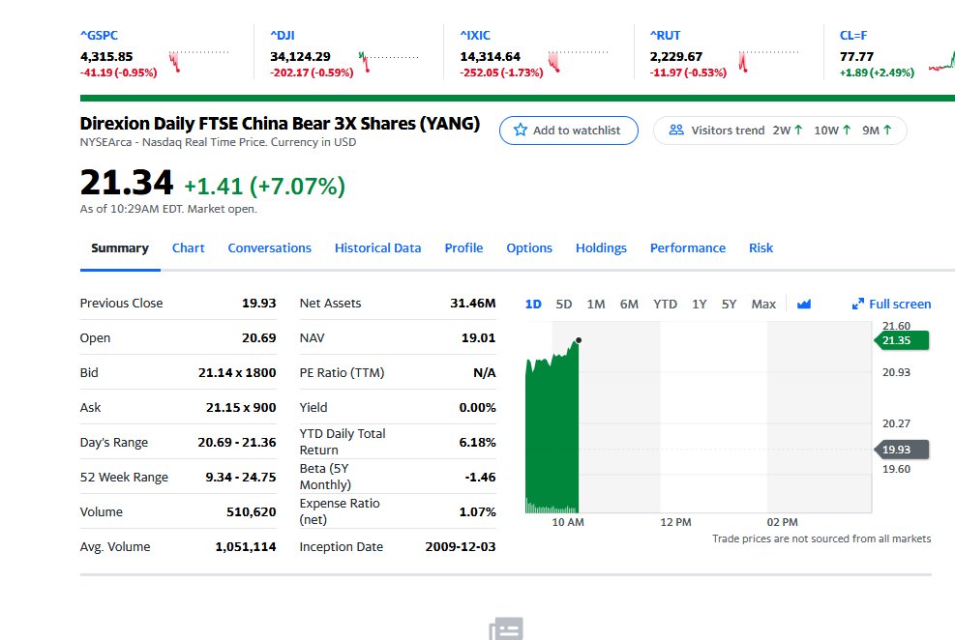The image size is (955, 640).
Task: Open the ^IXIC index quote
Action: (x=475, y=35)
